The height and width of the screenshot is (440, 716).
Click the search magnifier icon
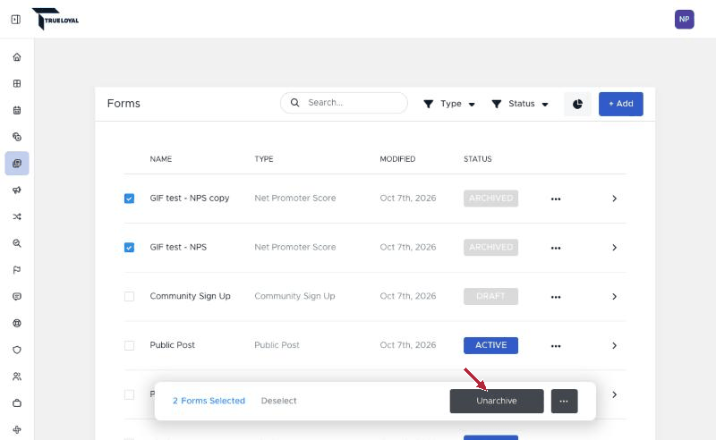coord(295,103)
